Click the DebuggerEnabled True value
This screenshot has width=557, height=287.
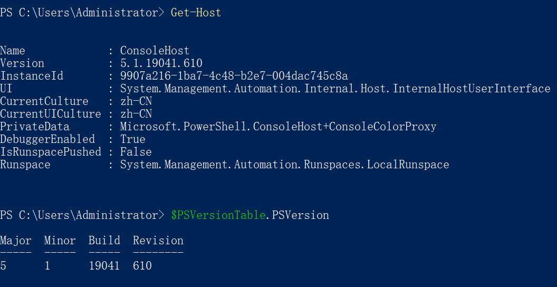click(x=132, y=139)
